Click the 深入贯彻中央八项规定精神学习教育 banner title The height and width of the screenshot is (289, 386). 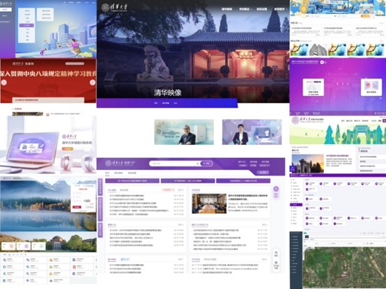(48, 74)
